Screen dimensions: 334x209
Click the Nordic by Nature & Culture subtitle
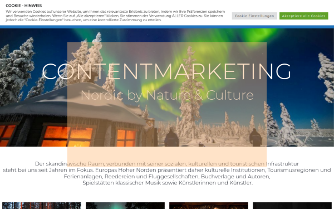click(167, 95)
